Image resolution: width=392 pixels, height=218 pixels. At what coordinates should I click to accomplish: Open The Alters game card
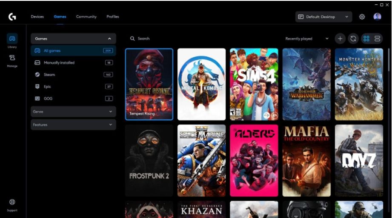(x=254, y=160)
